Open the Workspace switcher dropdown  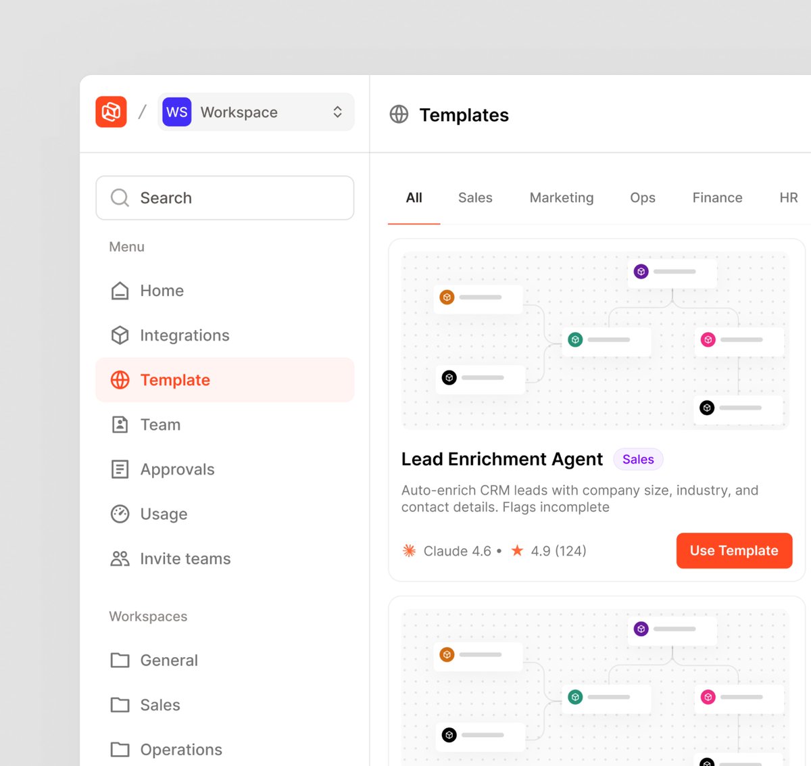tap(256, 112)
